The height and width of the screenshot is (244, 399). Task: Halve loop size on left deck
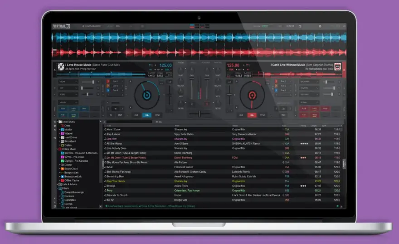tap(109, 109)
